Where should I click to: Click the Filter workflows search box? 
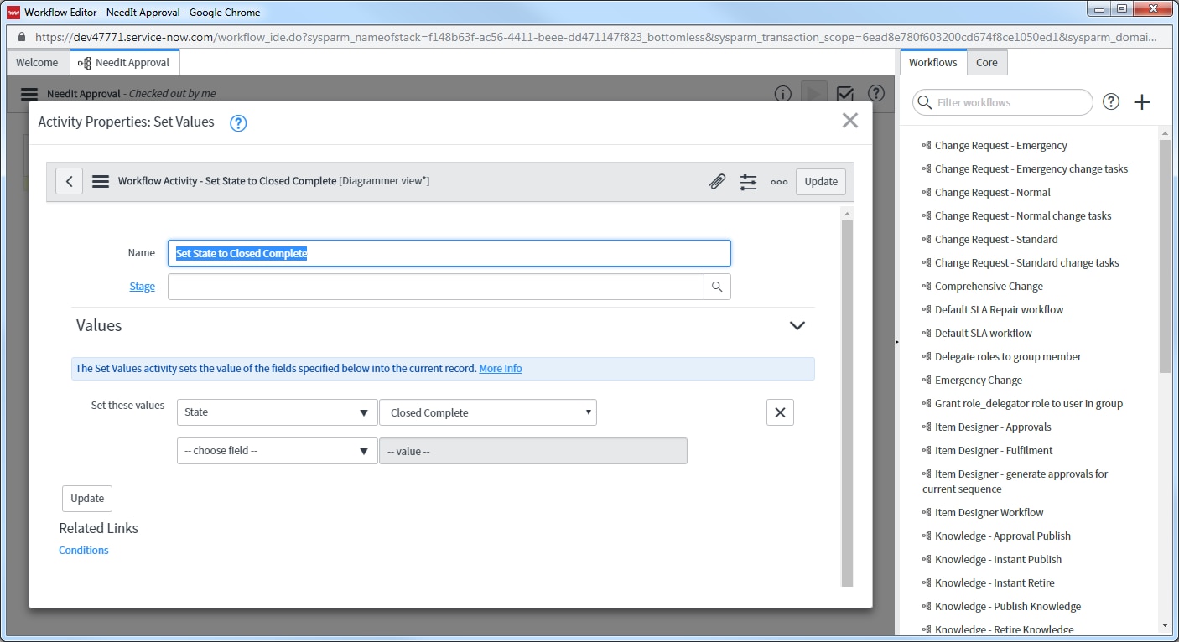(1003, 102)
